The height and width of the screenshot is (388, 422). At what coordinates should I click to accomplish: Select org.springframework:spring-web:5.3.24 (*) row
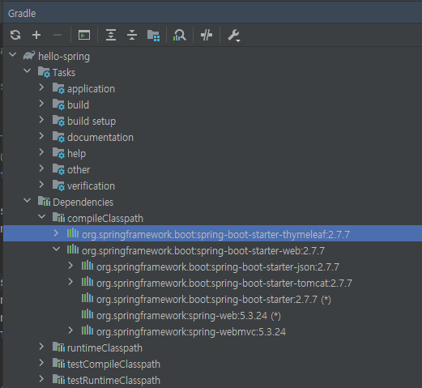click(212, 316)
